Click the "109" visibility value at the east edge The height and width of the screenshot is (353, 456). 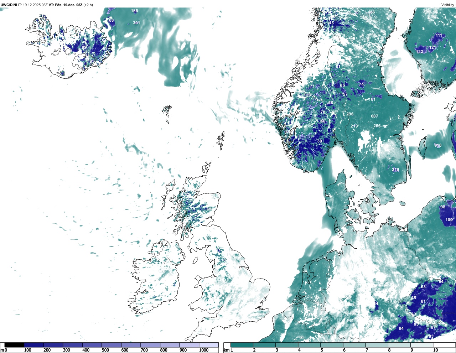click(x=449, y=220)
